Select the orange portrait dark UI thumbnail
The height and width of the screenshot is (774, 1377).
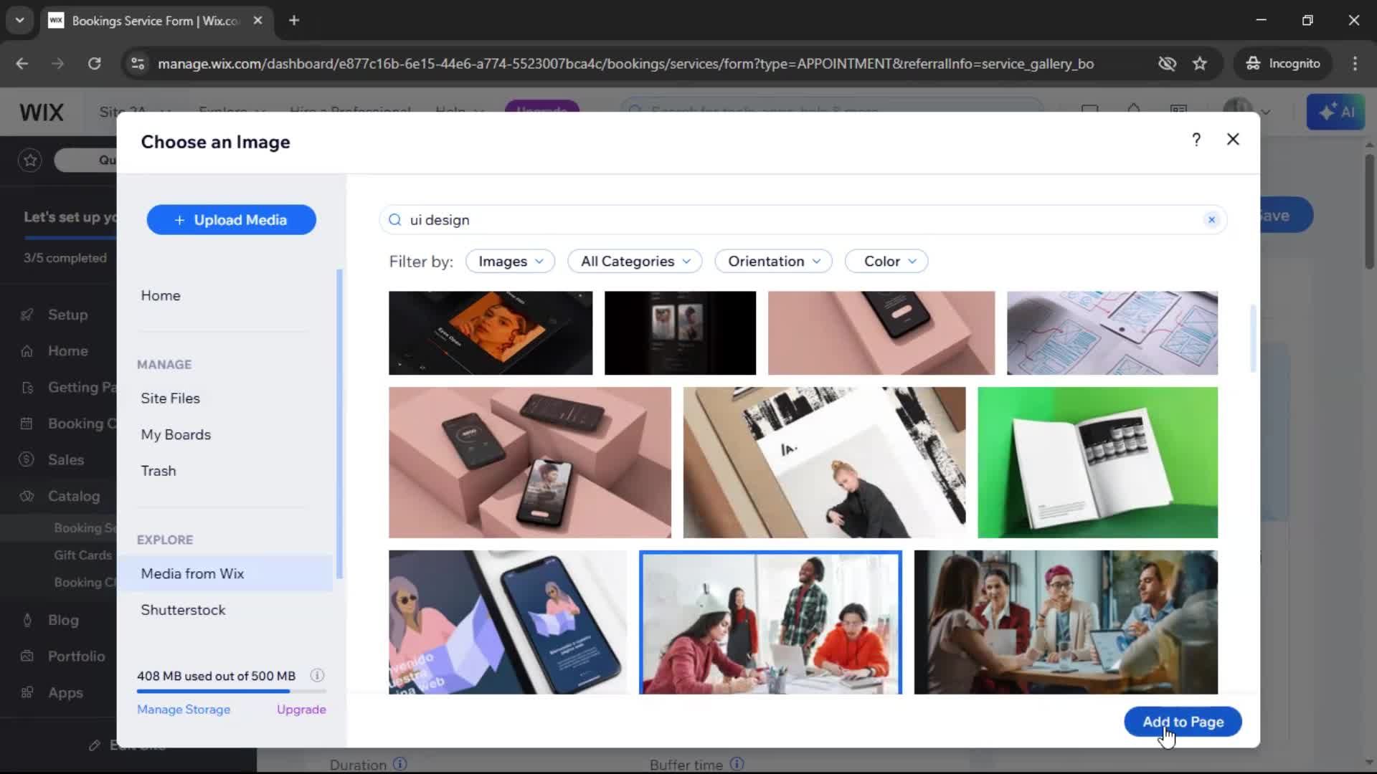[491, 333]
